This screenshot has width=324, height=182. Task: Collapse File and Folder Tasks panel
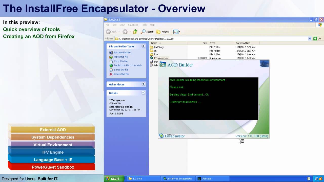(x=143, y=46)
